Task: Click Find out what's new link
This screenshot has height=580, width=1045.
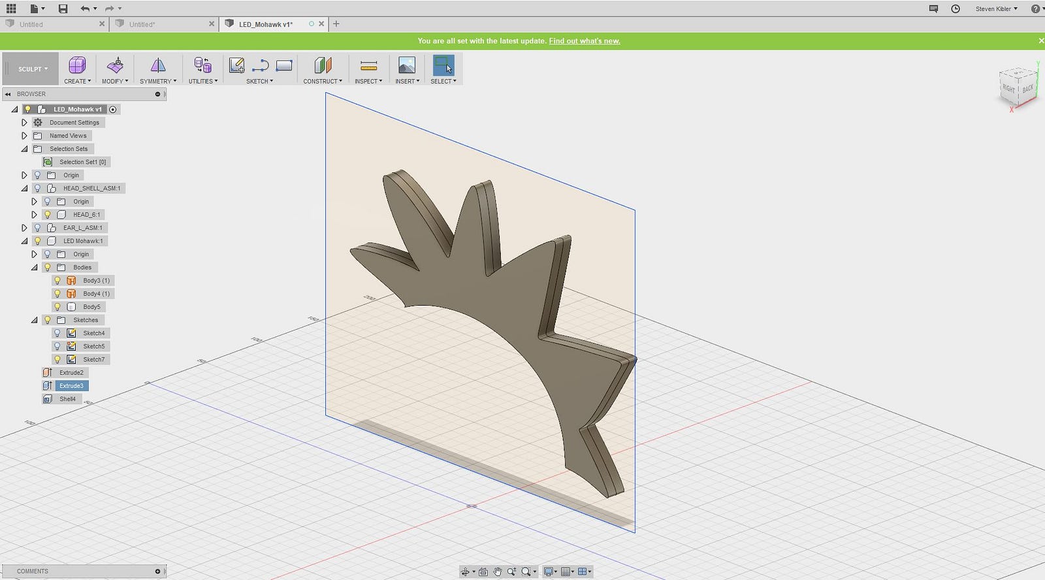Action: click(585, 40)
